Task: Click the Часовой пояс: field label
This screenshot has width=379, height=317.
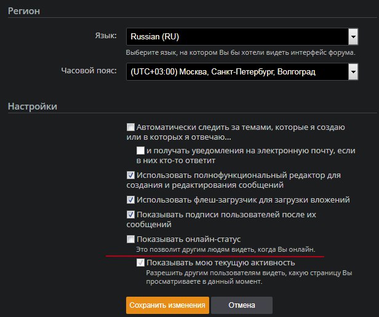Action: (x=90, y=72)
